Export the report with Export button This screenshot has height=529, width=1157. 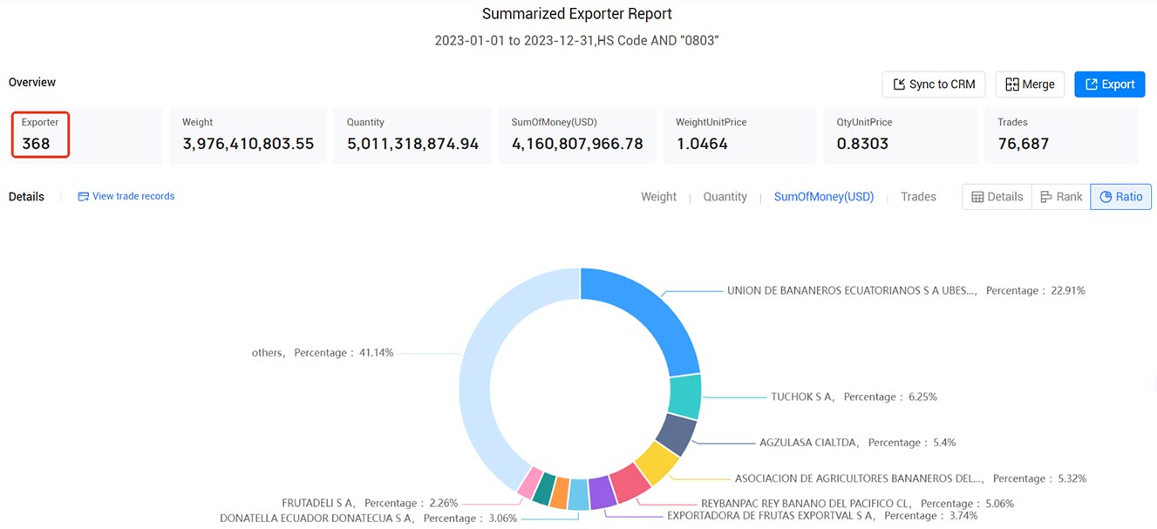coord(1109,85)
